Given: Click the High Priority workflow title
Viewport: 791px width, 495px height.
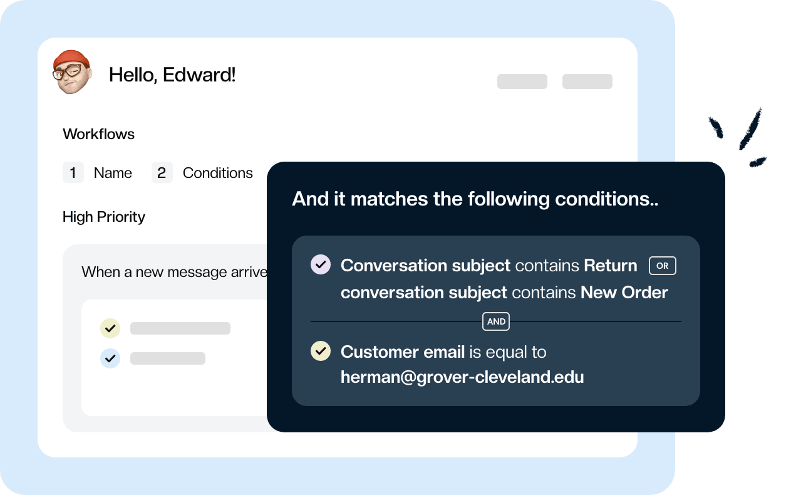Looking at the screenshot, I should click(104, 217).
